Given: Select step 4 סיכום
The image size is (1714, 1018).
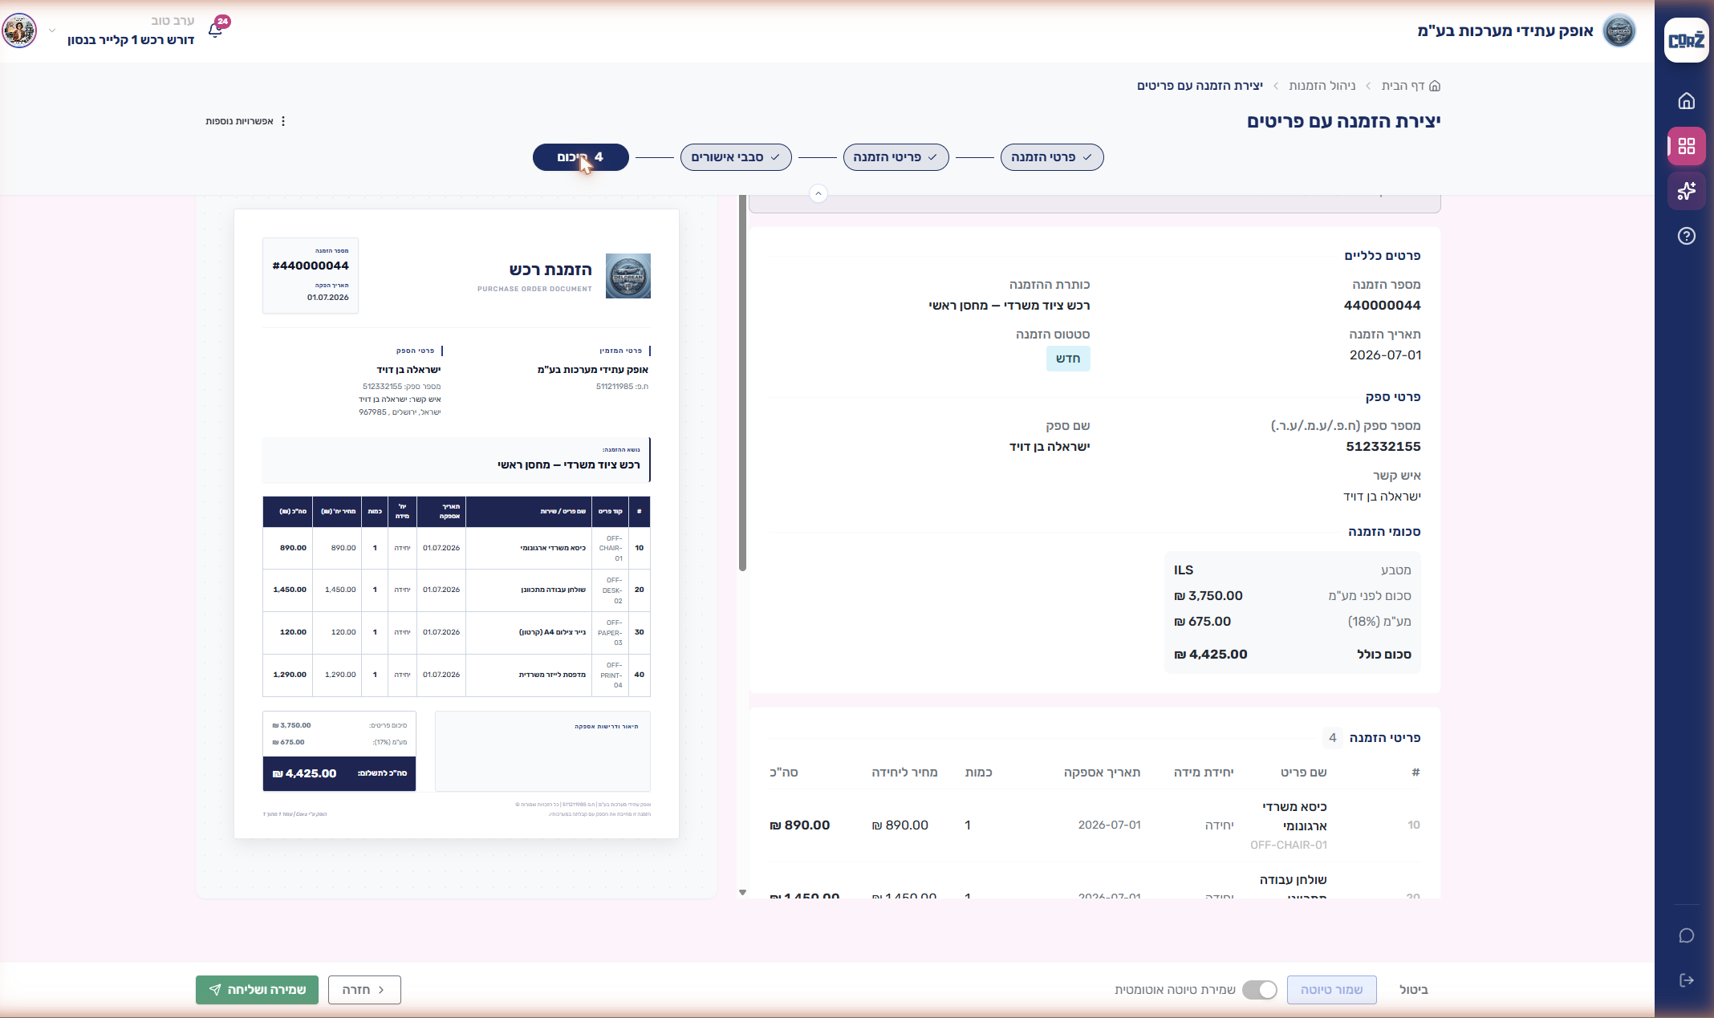Looking at the screenshot, I should point(580,157).
